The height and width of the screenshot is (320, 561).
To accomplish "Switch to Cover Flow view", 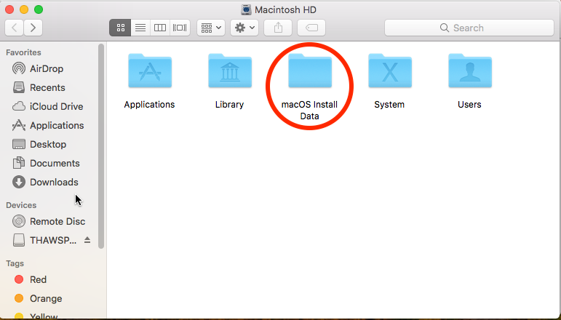I will (x=180, y=28).
